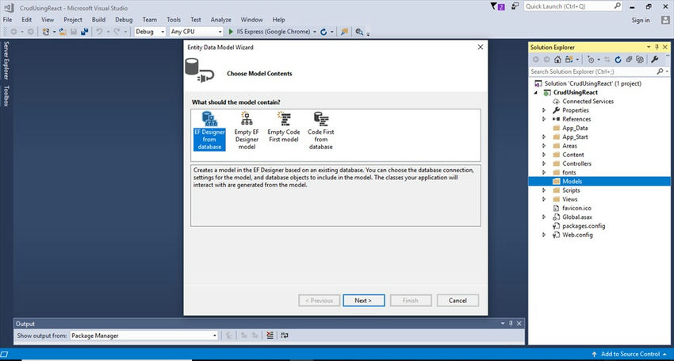Click the Open File toolbar icon
The height and width of the screenshot is (361, 674).
[x=63, y=32]
